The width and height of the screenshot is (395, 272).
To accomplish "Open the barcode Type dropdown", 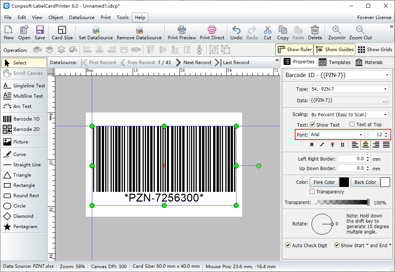I will (x=385, y=89).
